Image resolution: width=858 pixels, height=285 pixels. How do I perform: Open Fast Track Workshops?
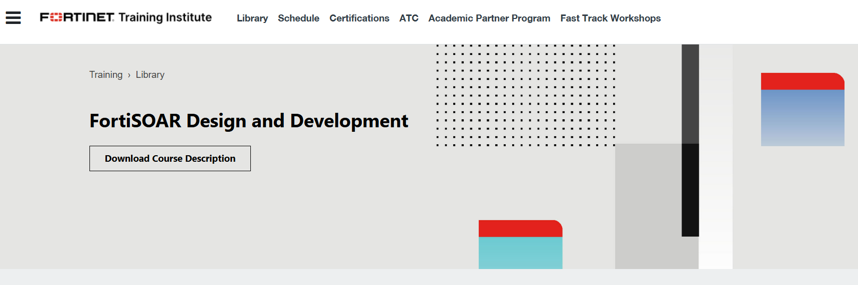[x=611, y=18]
